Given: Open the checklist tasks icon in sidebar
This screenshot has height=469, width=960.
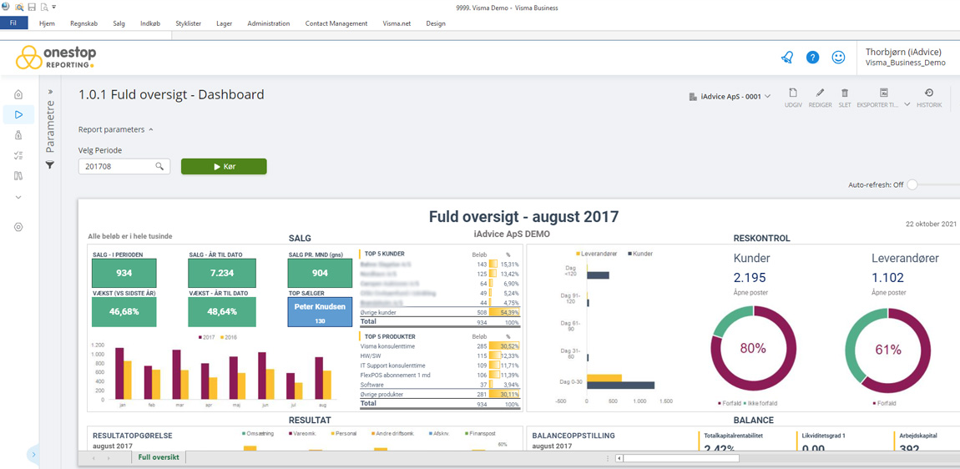Looking at the screenshot, I should click(18, 155).
